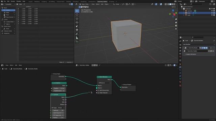Select the Measure tool

coord(77,38)
